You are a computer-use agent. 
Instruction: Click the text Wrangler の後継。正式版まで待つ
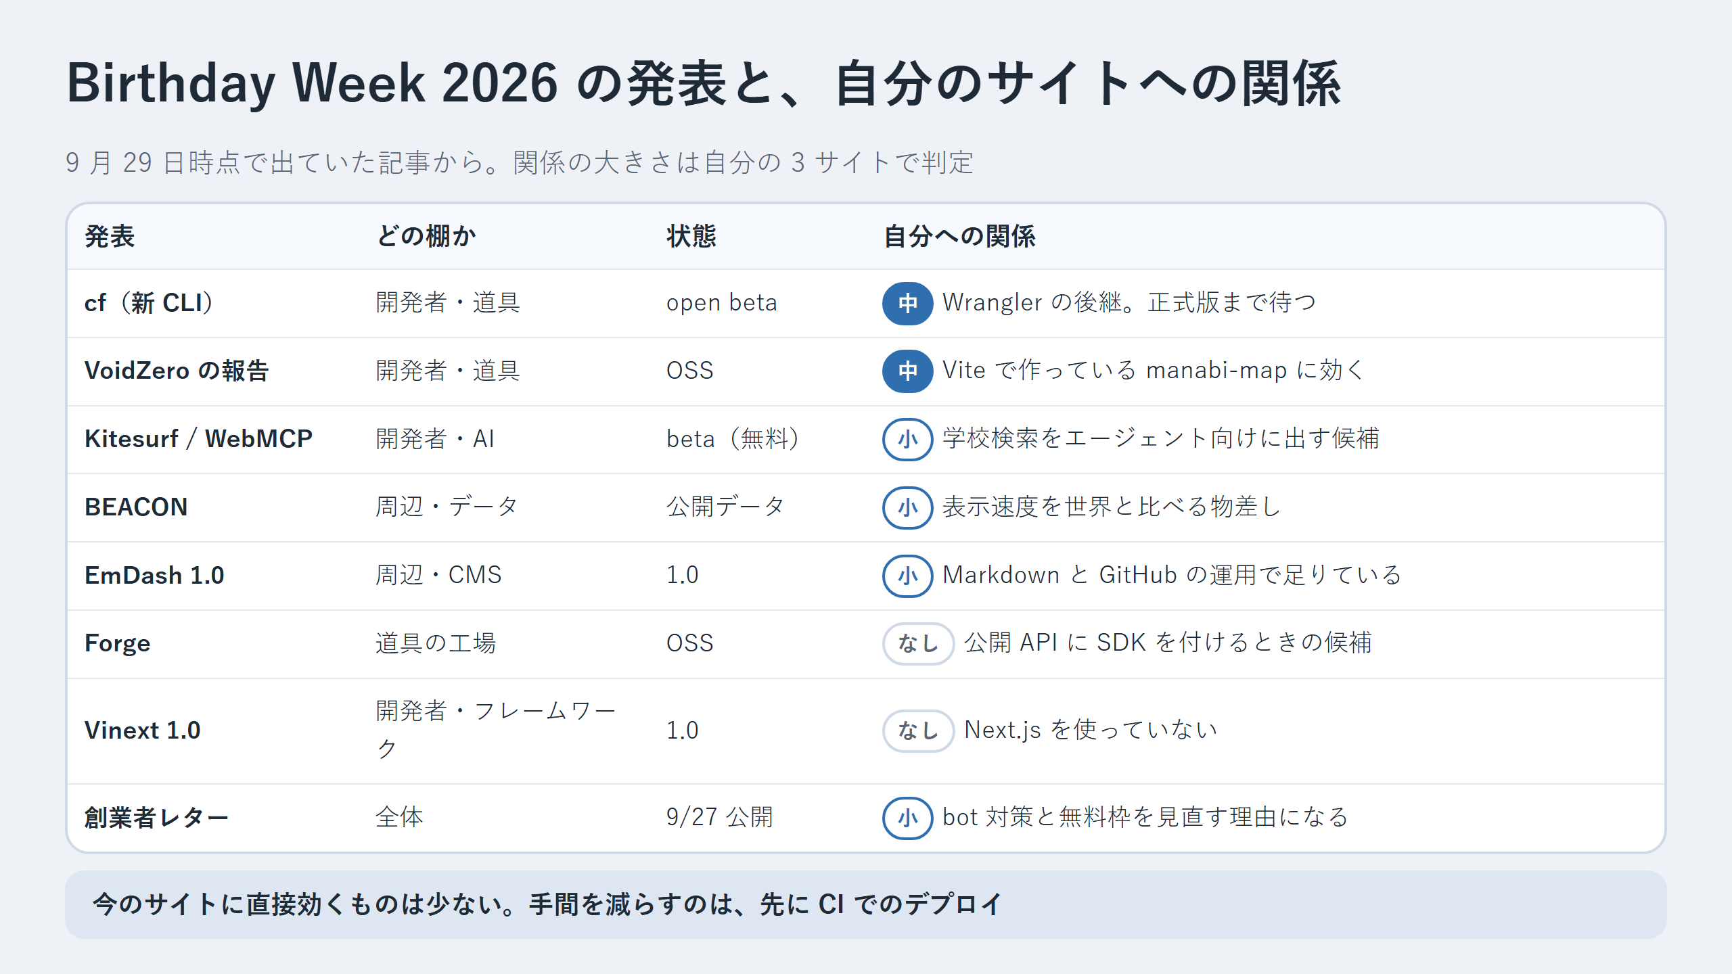[x=1129, y=303]
